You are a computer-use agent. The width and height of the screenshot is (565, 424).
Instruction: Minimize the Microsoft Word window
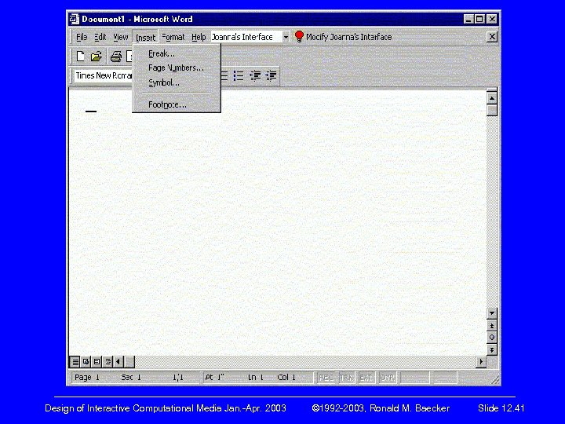[468, 19]
